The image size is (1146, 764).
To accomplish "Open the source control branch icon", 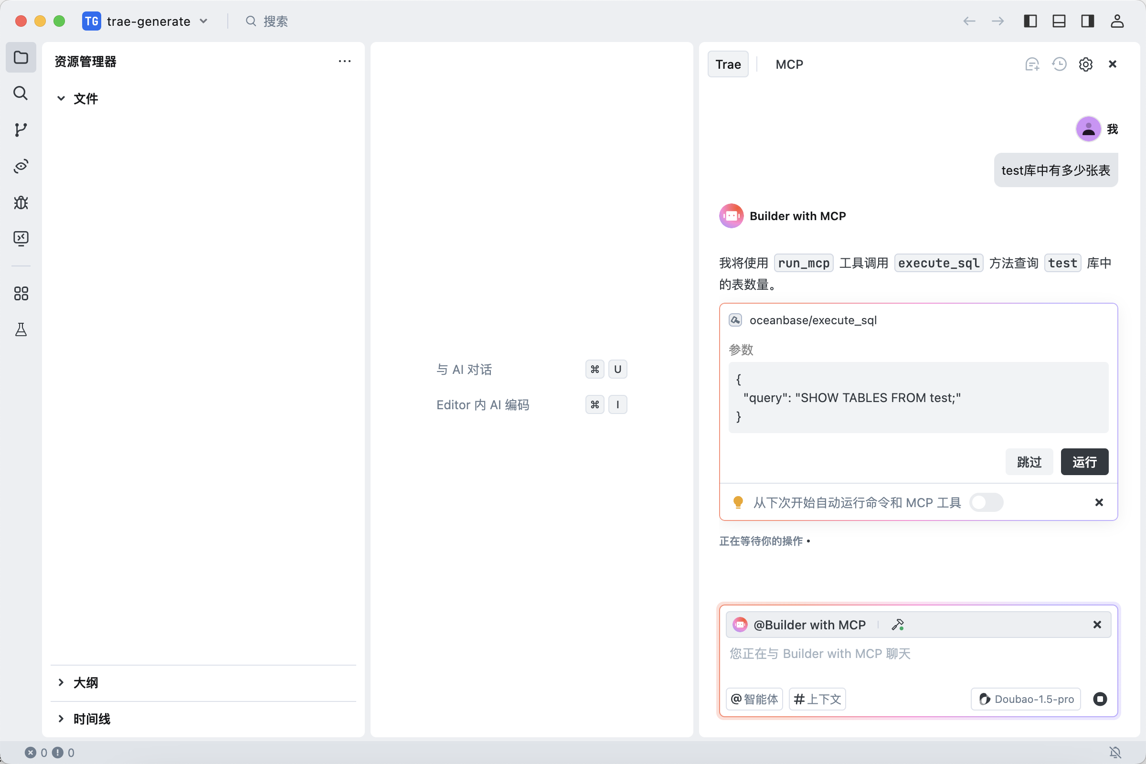I will [21, 129].
